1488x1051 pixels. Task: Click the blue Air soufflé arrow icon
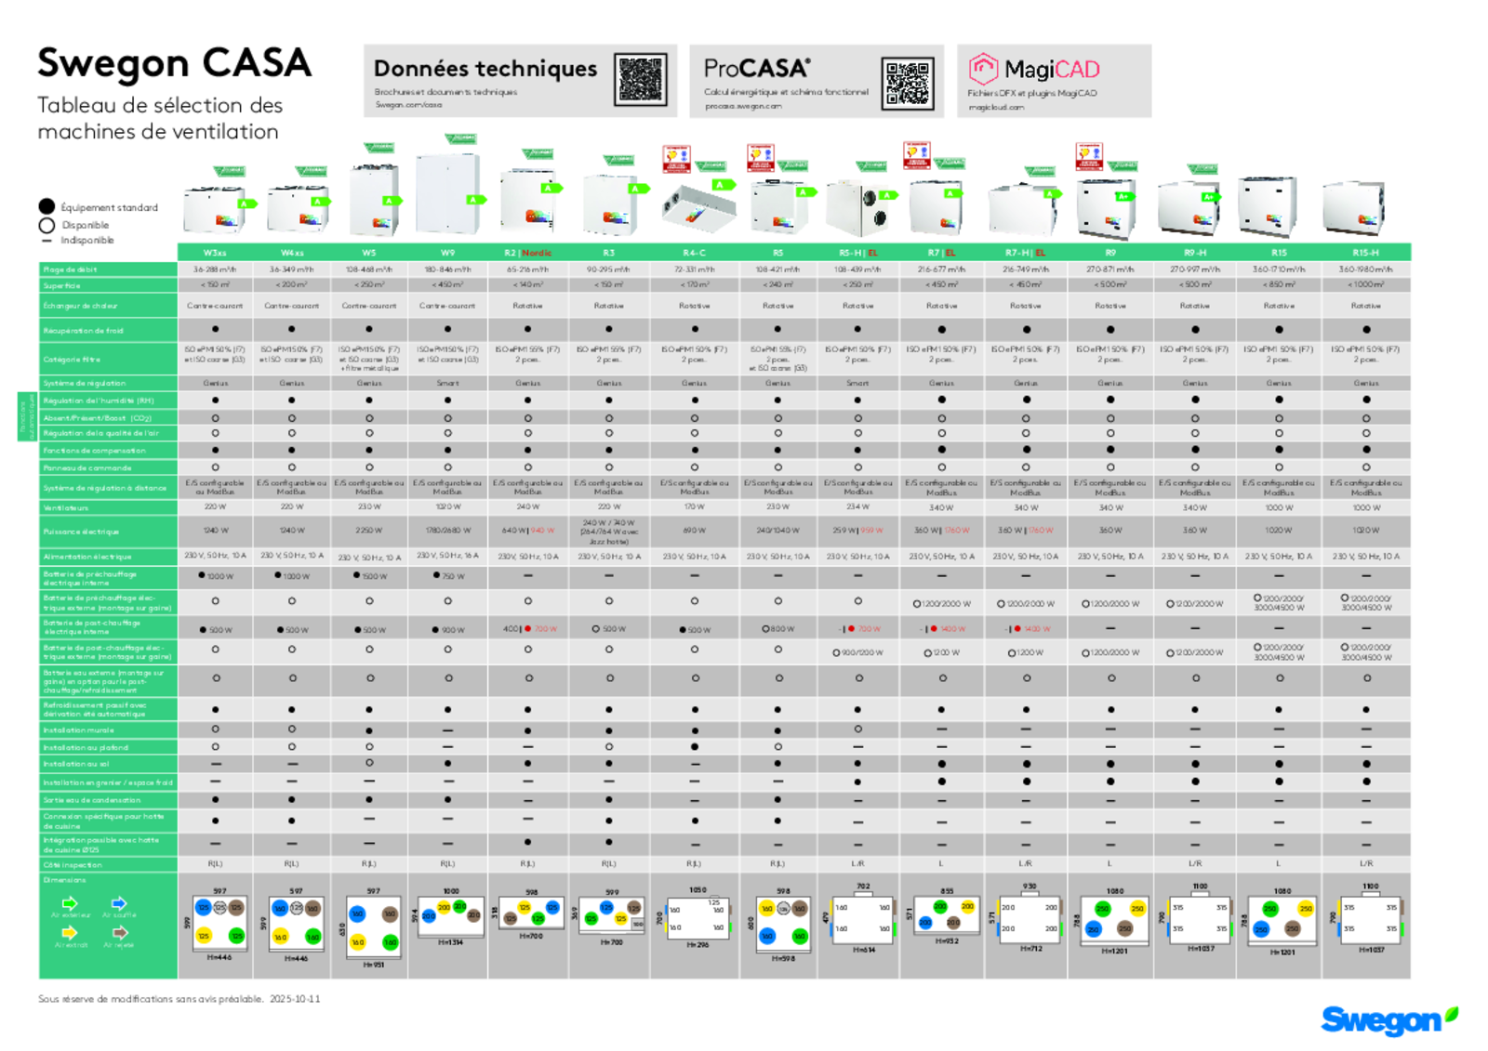(119, 903)
